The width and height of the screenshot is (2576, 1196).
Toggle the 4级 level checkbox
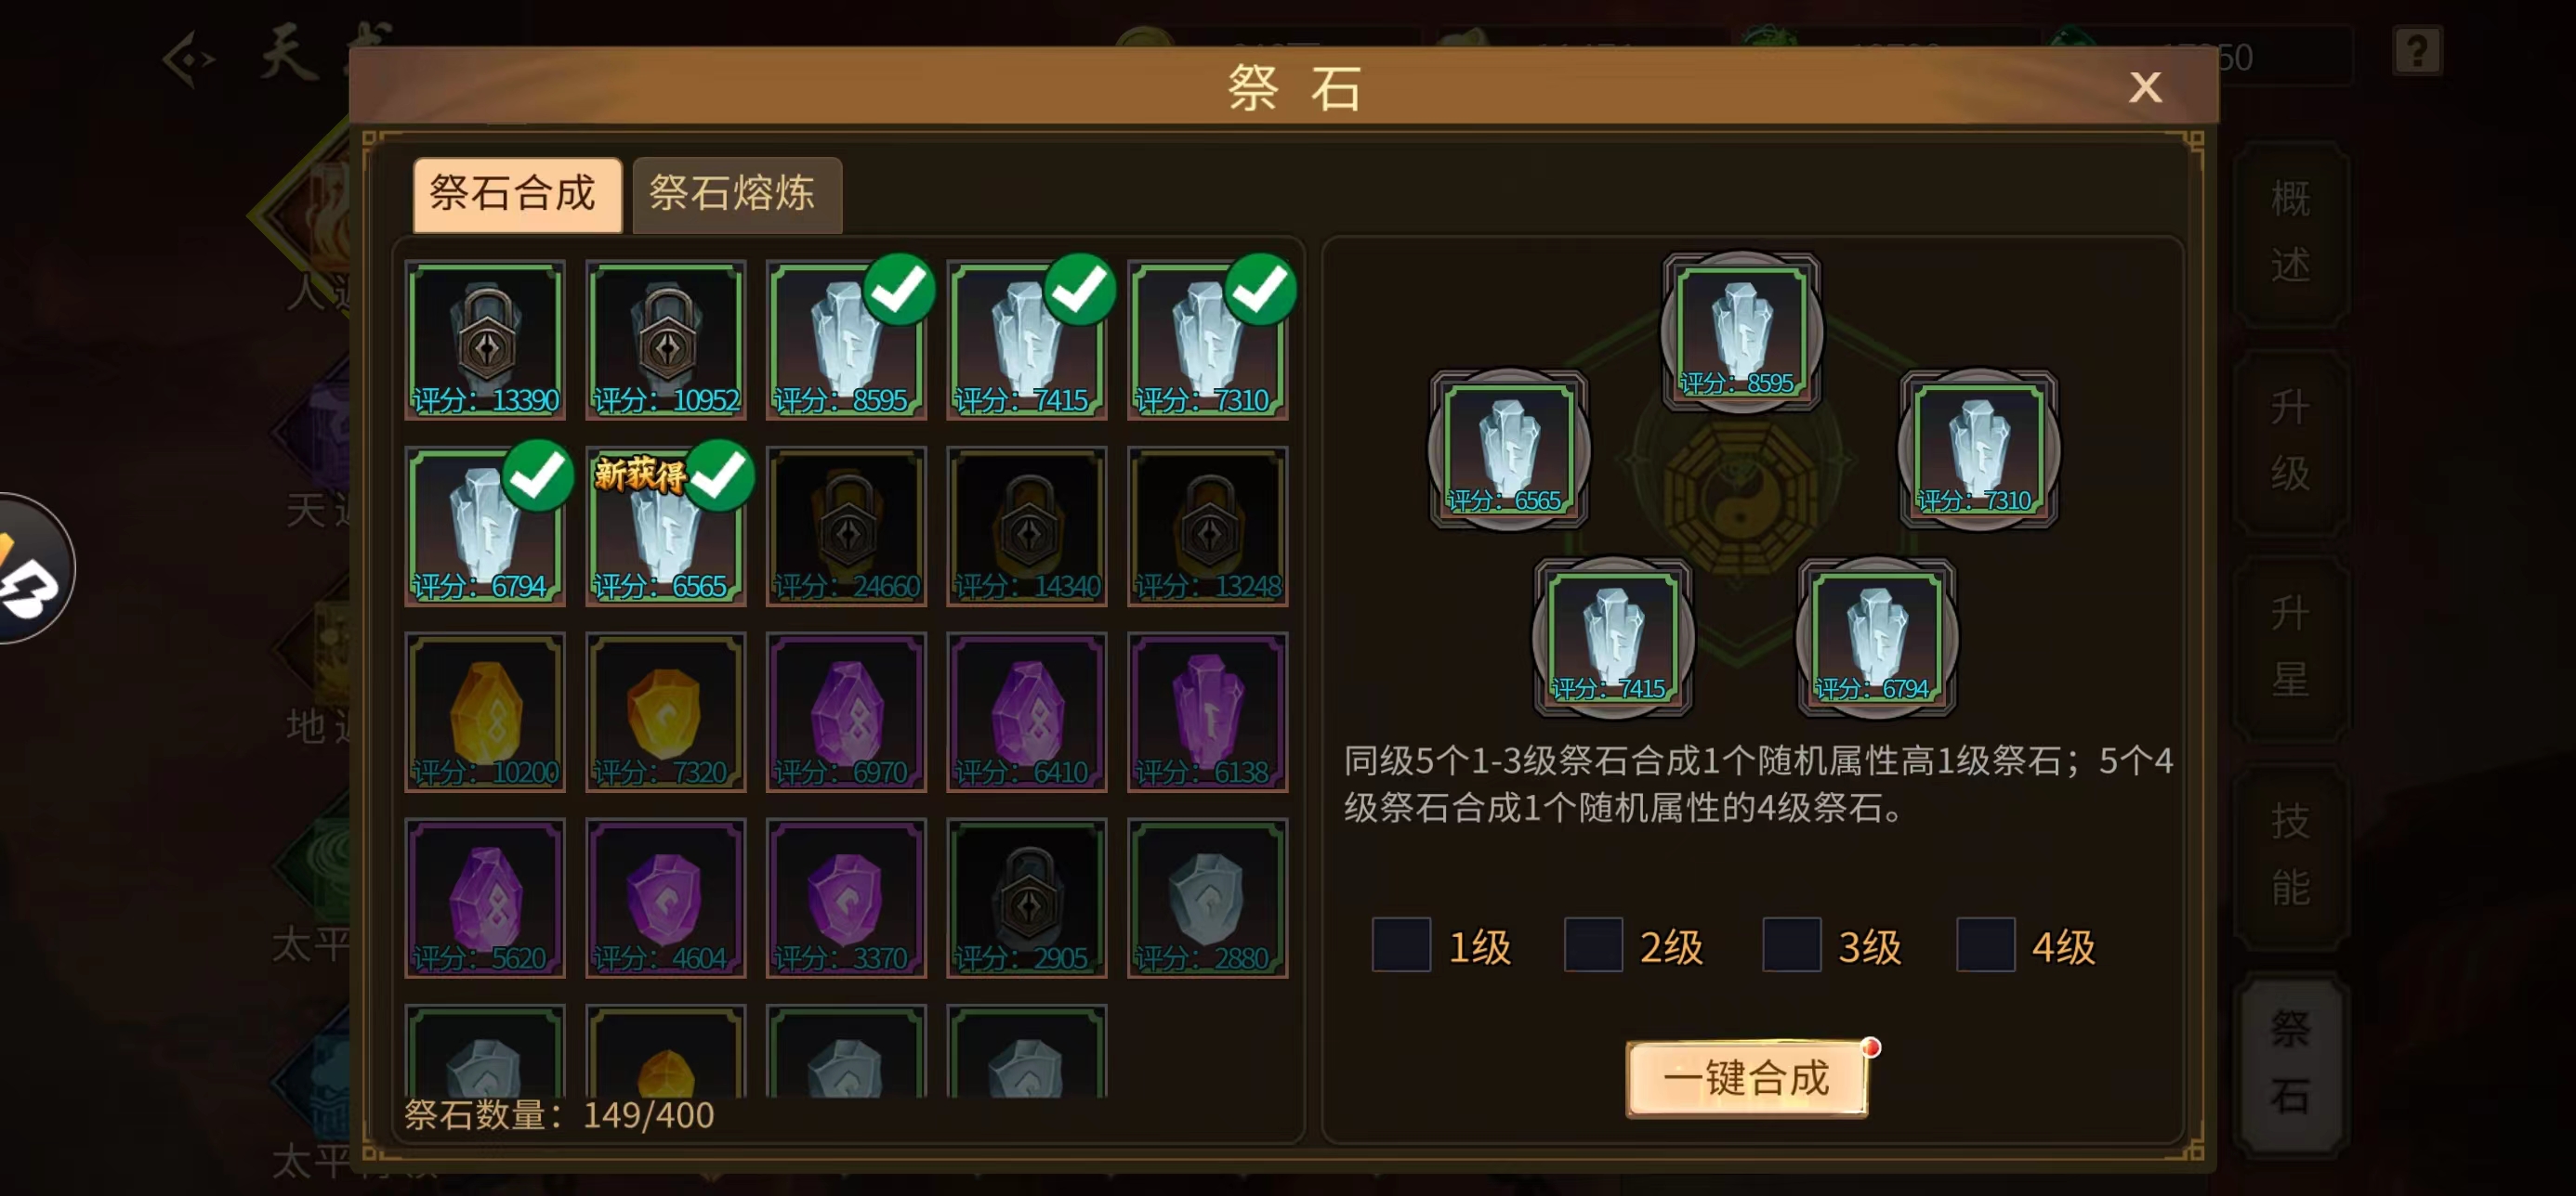[1985, 944]
